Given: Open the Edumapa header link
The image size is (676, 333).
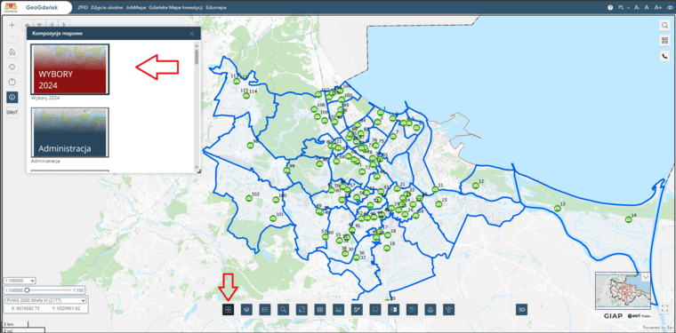Looking at the screenshot, I should pyautogui.click(x=216, y=7).
